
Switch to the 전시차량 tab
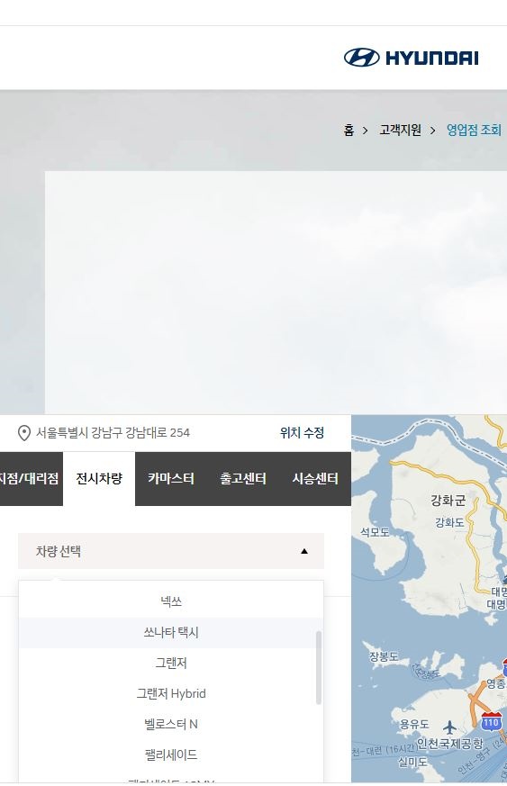(x=99, y=479)
